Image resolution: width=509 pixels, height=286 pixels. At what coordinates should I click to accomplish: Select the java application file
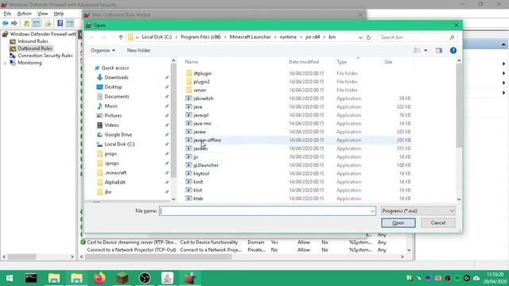coord(198,106)
